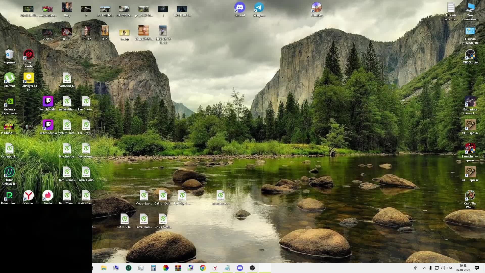
Task: Open the Calculator from the taskbar
Action: pos(153,268)
